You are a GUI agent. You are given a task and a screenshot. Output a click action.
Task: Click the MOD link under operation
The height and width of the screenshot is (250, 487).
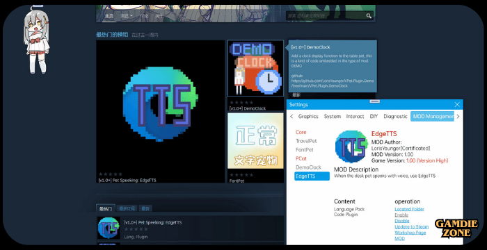tap(400, 238)
